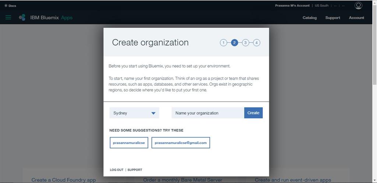Choose suggestion prasannamuralicse

click(x=129, y=143)
